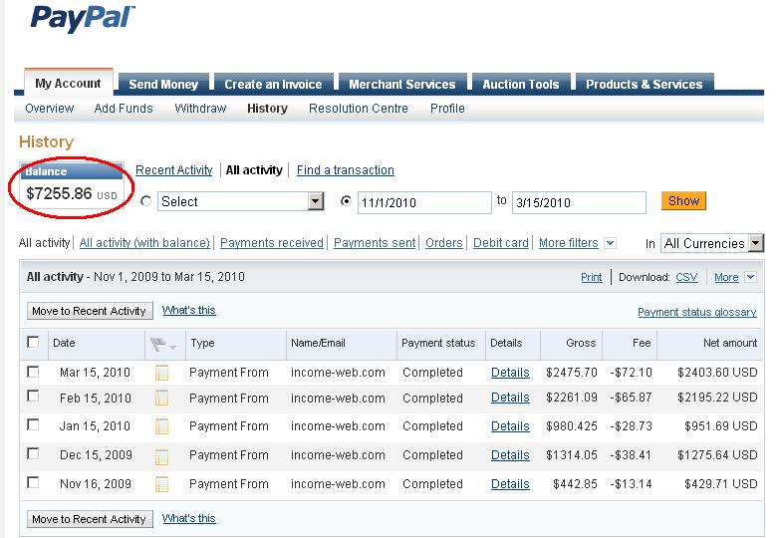This screenshot has height=538, width=780.
Task: Open the All Currencies dropdown
Action: 712,243
